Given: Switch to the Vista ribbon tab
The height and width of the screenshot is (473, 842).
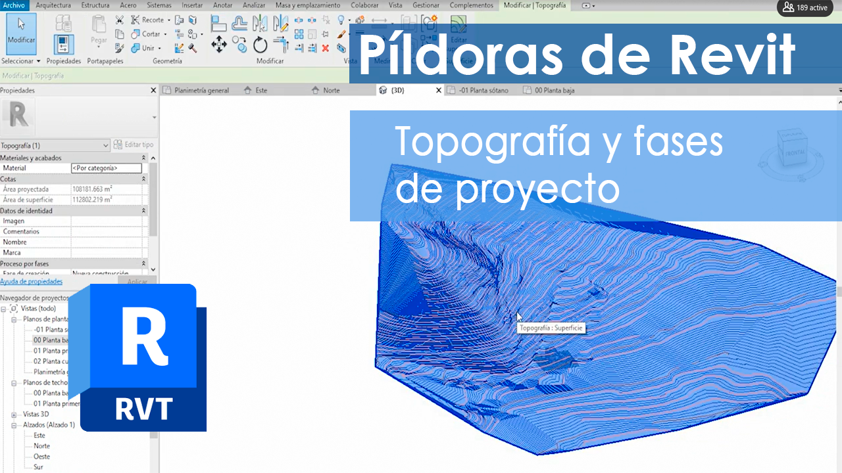Looking at the screenshot, I should [x=395, y=5].
